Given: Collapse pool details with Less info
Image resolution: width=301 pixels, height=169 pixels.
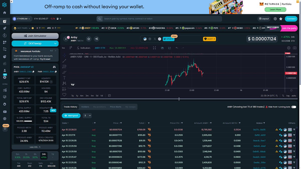Looking at the screenshot, I should click(35, 147).
